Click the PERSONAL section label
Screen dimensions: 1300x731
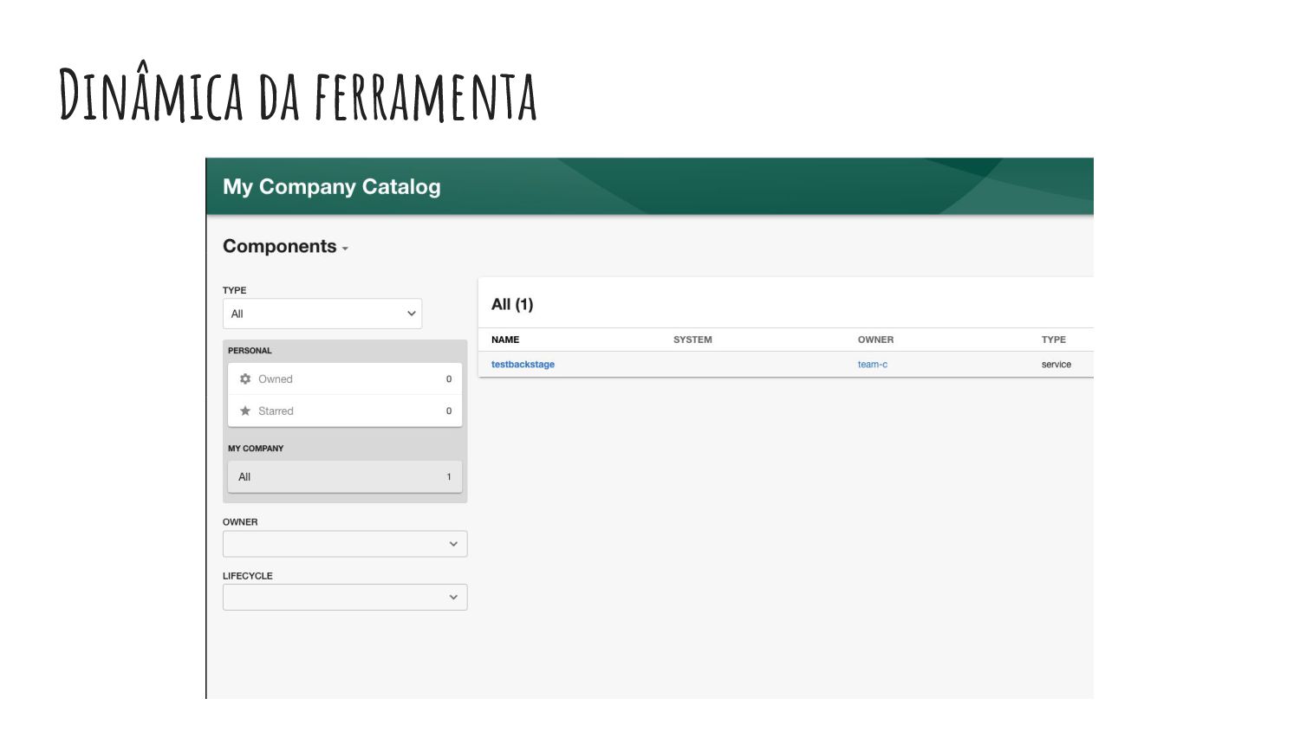click(250, 351)
